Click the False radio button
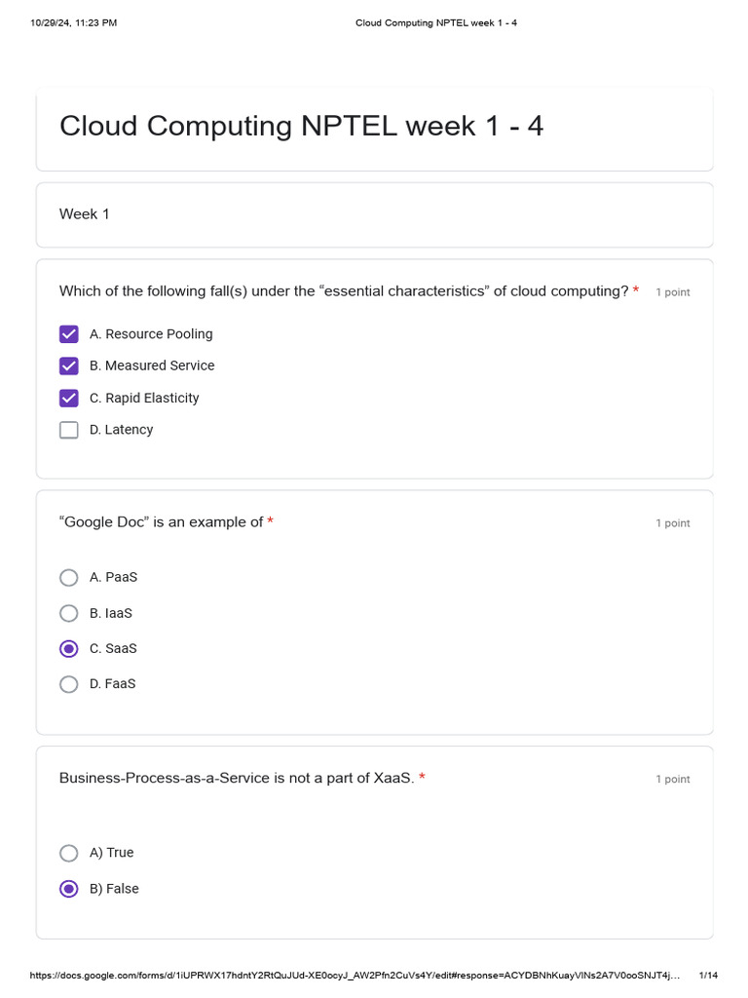 click(69, 889)
